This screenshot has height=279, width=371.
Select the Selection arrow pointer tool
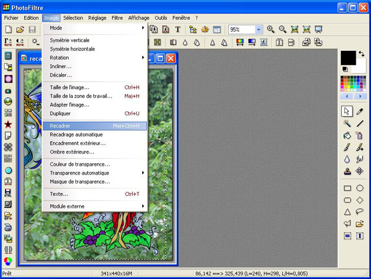click(347, 111)
